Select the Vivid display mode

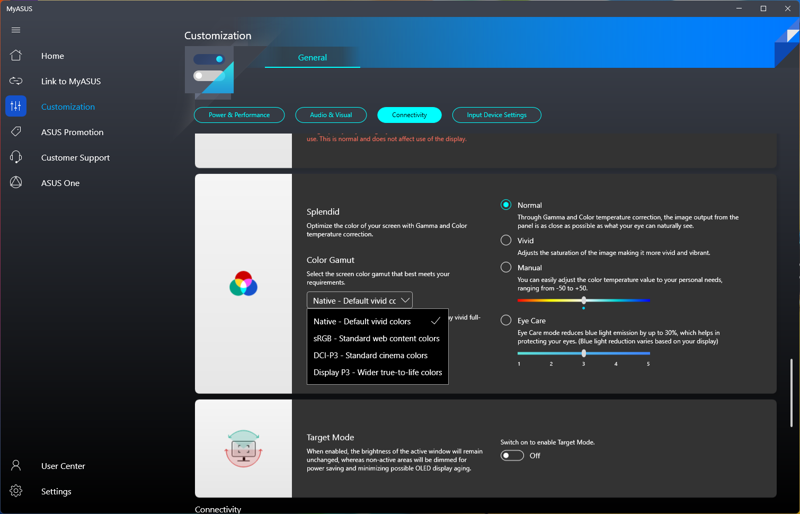pyautogui.click(x=506, y=241)
